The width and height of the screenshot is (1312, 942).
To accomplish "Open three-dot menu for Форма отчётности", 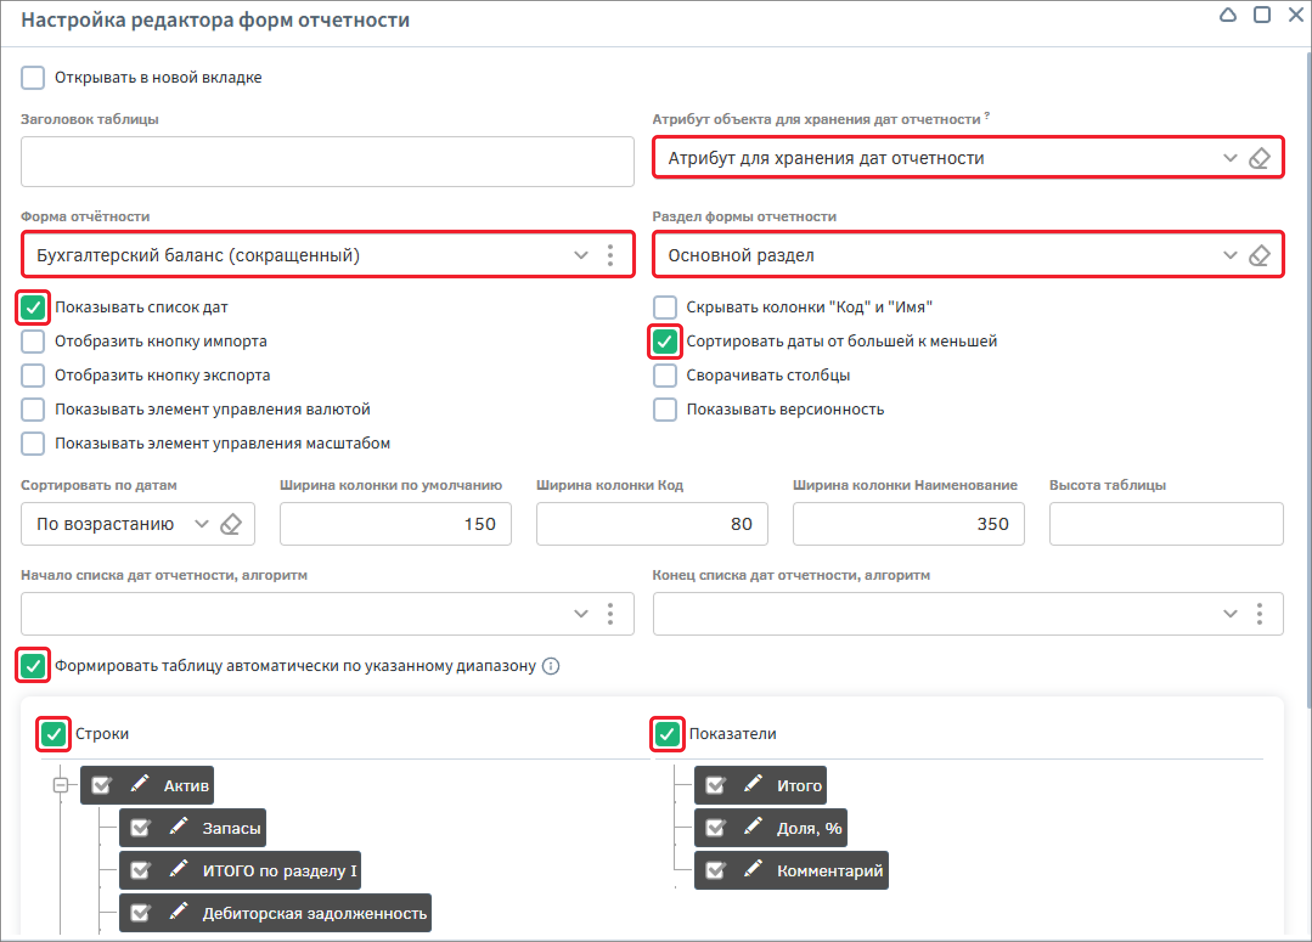I will [610, 255].
